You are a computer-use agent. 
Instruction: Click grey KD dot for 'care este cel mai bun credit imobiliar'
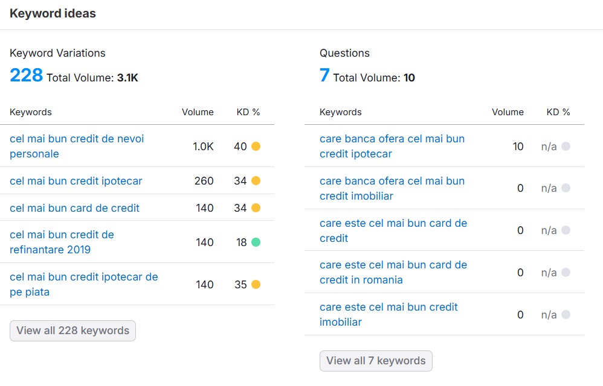click(x=566, y=315)
